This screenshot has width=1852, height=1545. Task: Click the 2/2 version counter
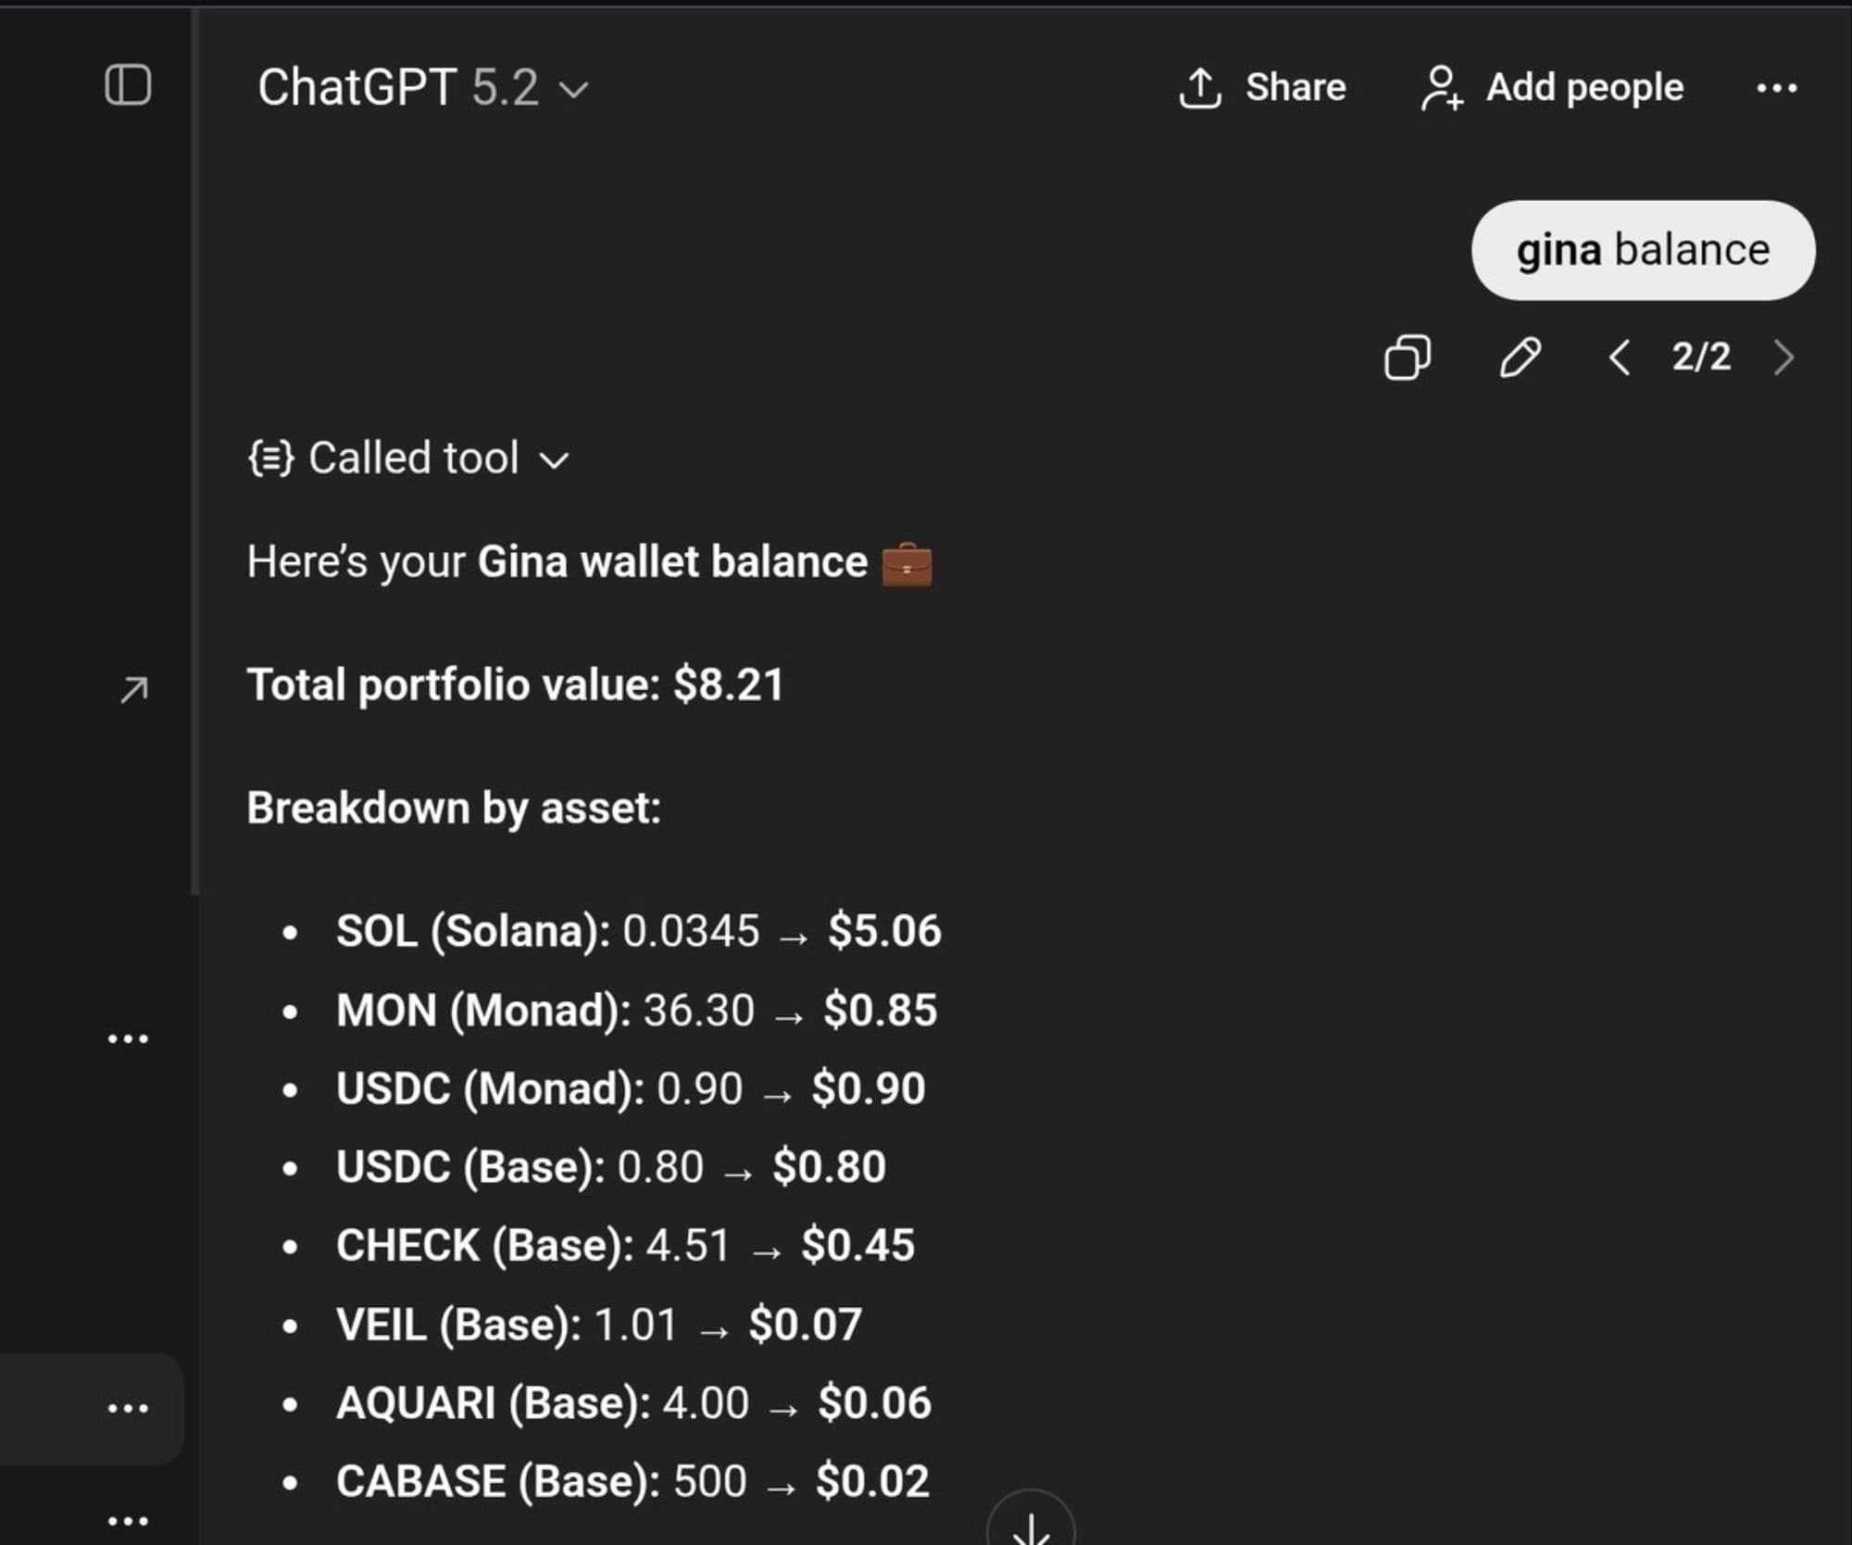click(x=1701, y=357)
